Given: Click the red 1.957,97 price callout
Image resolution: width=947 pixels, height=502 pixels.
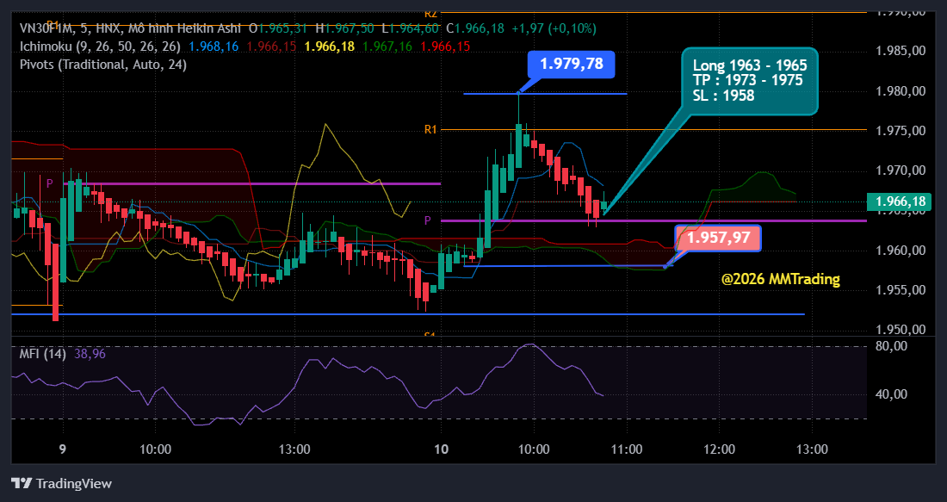Looking at the screenshot, I should point(718,238).
